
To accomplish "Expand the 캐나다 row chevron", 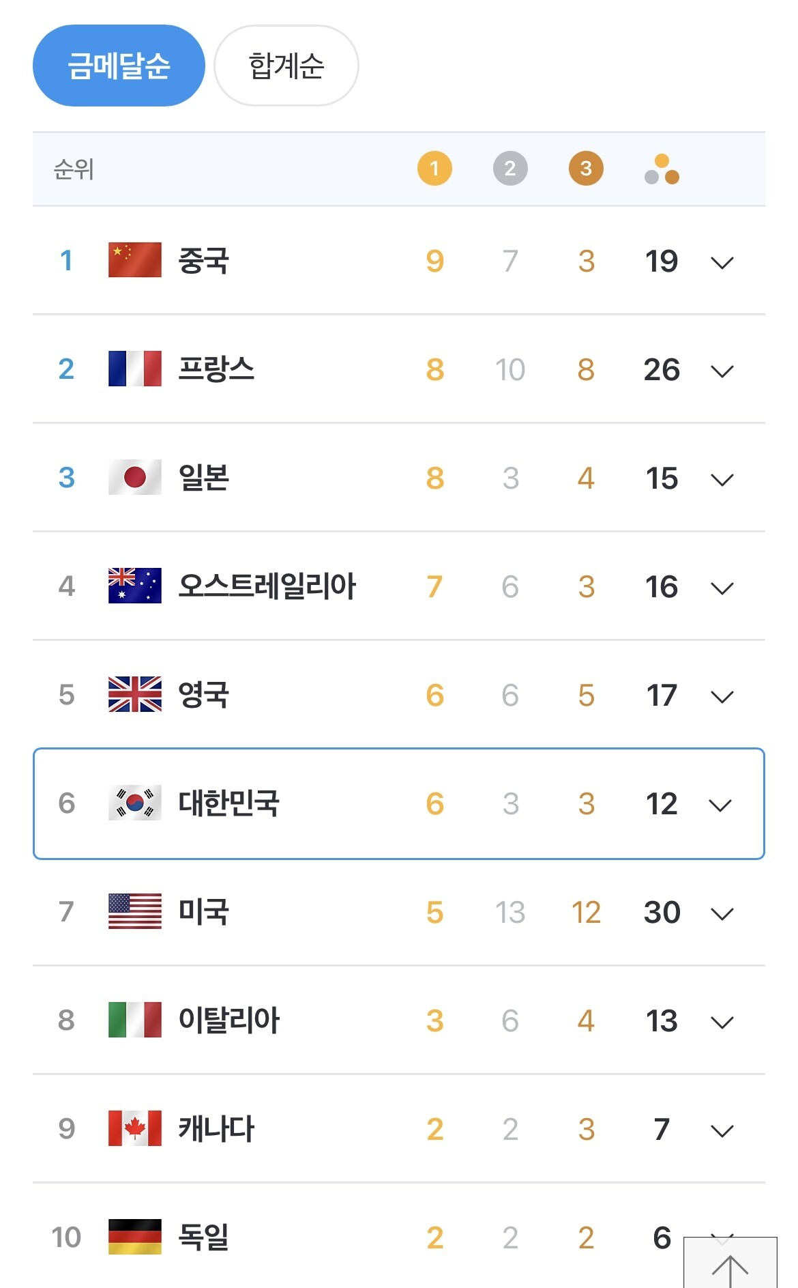I will tap(722, 1131).
